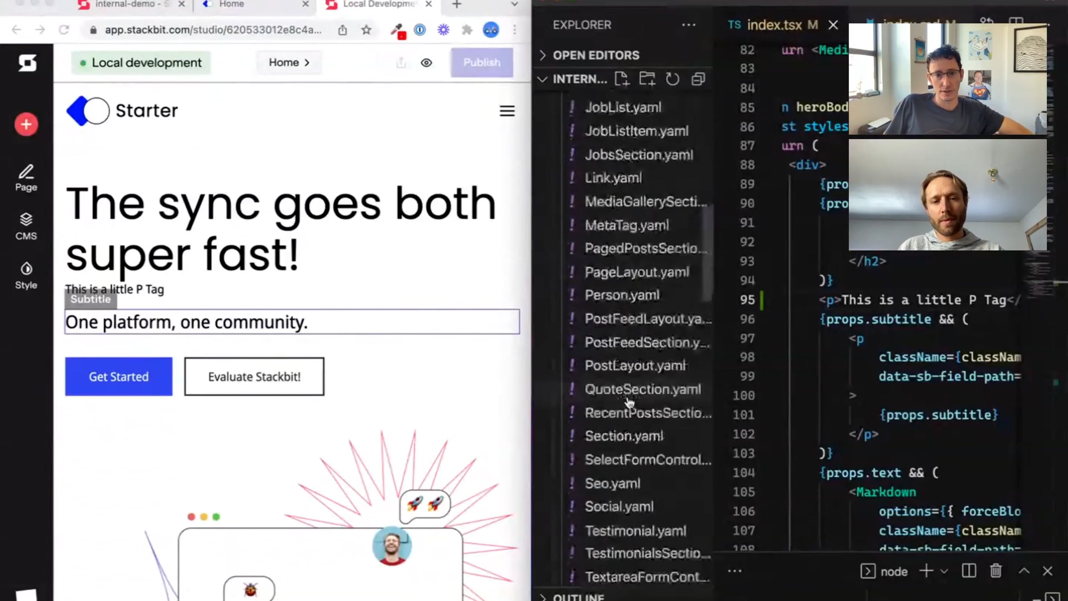Screen dimensions: 1068x601
Task: Switch to the internal-demo browser tab
Action: [x=132, y=4]
